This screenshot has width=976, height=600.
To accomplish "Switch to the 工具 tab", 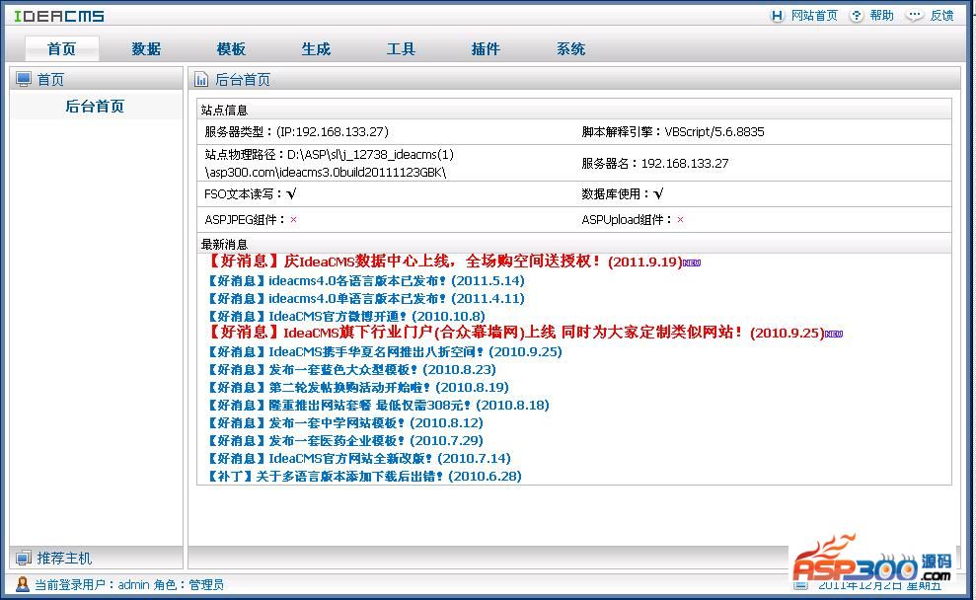I will [401, 48].
